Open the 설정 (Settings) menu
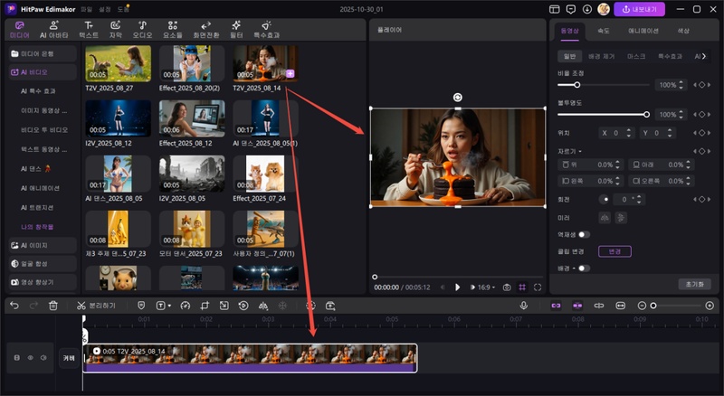 click(x=103, y=9)
